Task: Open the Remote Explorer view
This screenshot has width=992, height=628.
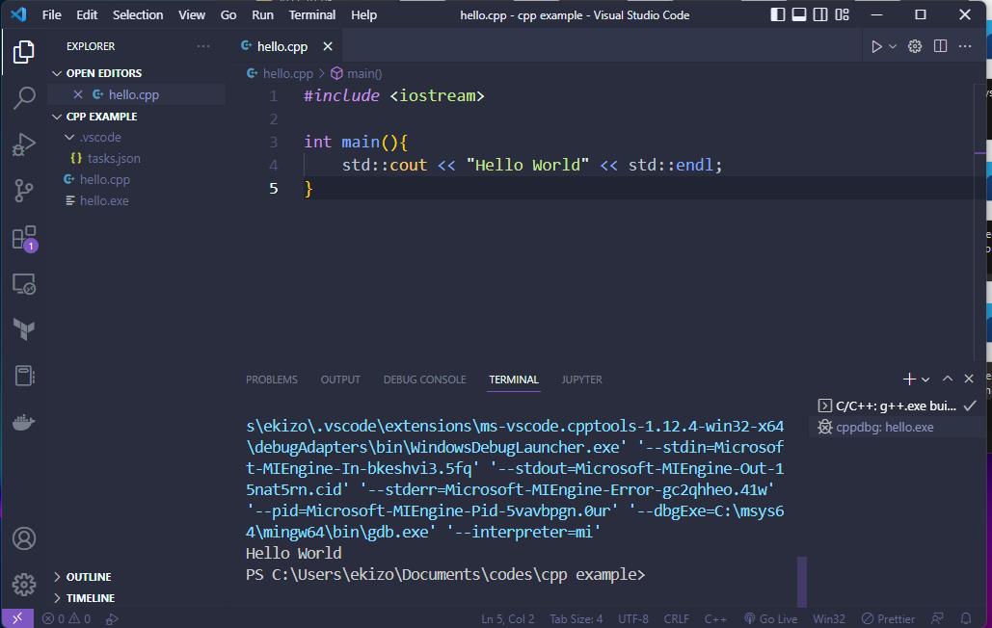Action: [23, 284]
